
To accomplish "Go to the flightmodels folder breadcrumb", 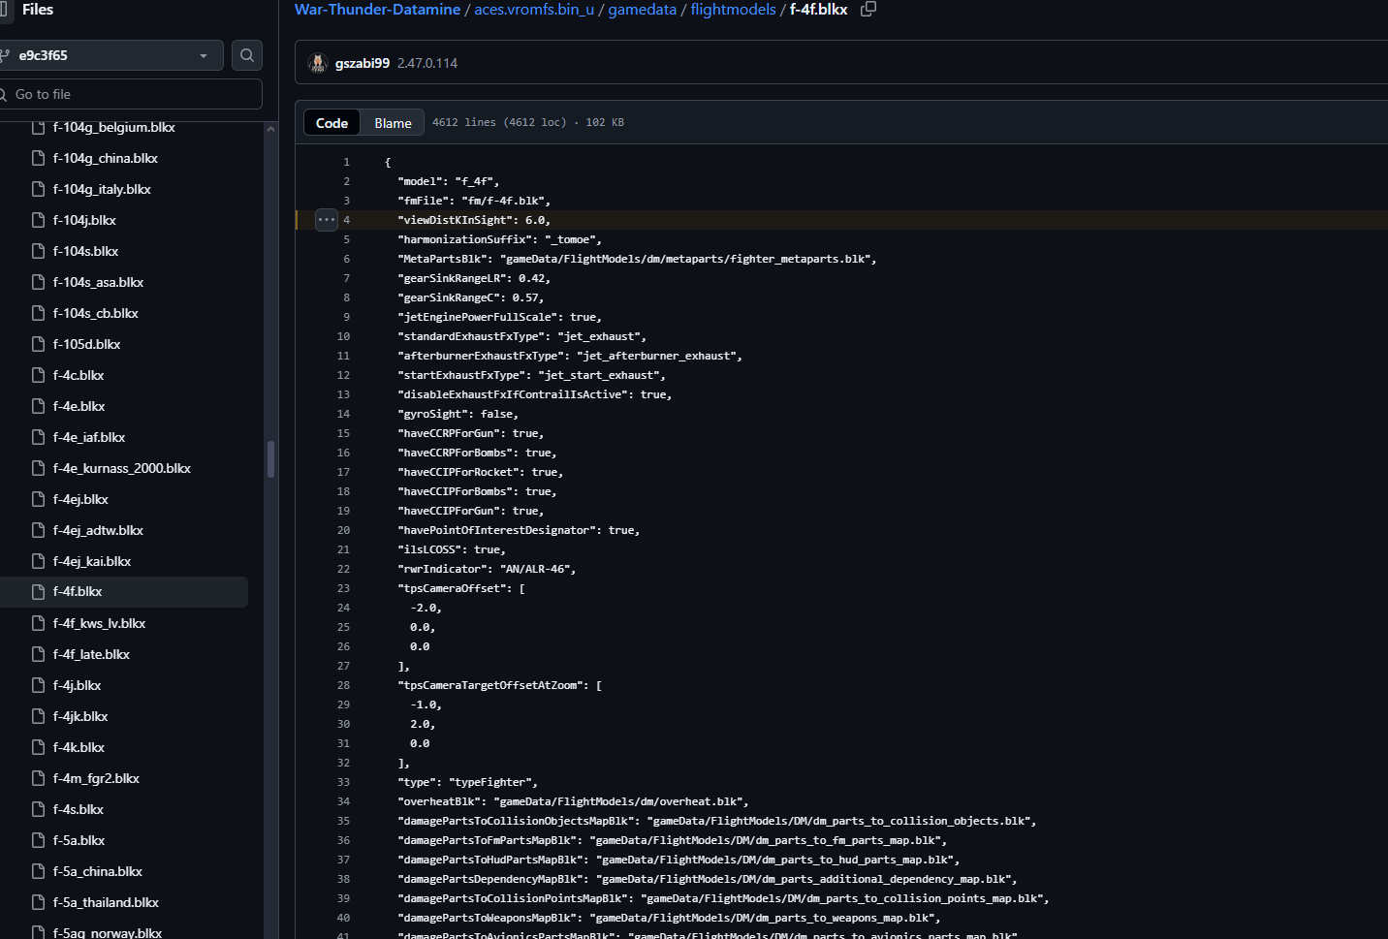I will [733, 10].
